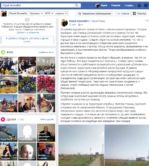Switch to Решетка grid view
The width and height of the screenshot is (149, 166).
(139, 13)
